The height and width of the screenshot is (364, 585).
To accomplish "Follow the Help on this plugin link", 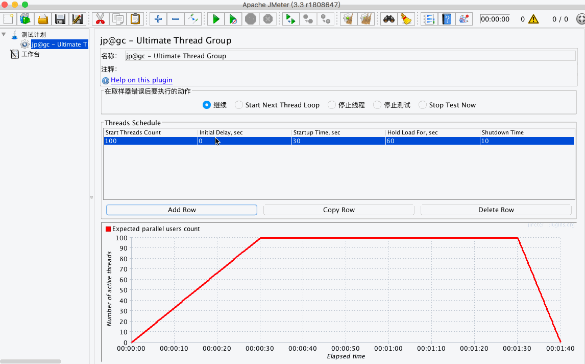I will coord(141,80).
